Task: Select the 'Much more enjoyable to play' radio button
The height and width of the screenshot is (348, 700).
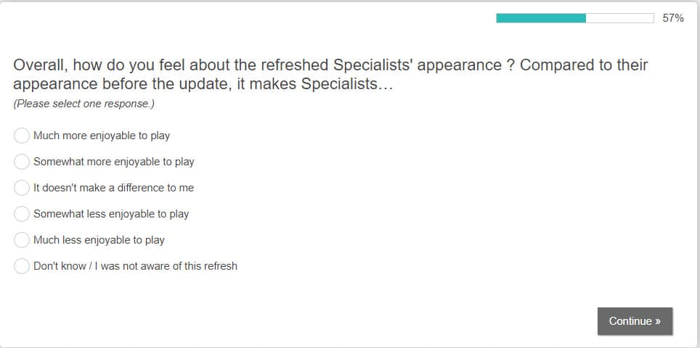Action: (x=22, y=136)
